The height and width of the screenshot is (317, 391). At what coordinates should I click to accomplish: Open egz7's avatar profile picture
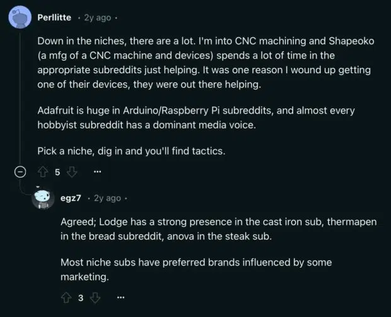43,199
